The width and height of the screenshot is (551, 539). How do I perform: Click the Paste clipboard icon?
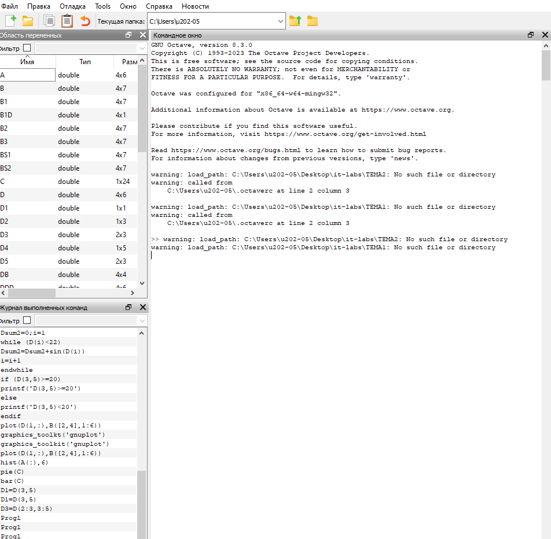(x=67, y=21)
